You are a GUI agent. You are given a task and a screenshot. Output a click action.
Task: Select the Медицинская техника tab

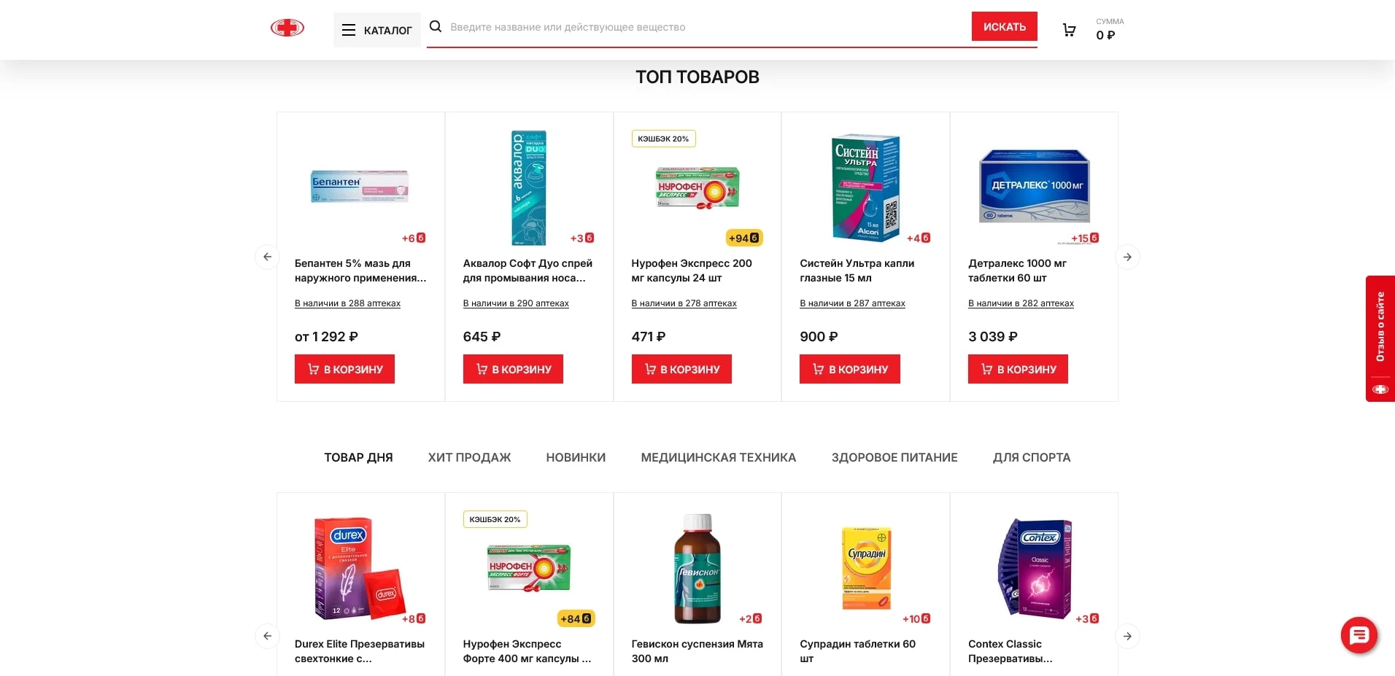718,457
